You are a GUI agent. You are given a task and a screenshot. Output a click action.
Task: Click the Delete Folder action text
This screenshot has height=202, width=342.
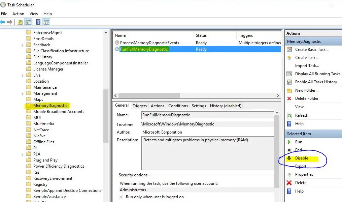tap(307, 98)
